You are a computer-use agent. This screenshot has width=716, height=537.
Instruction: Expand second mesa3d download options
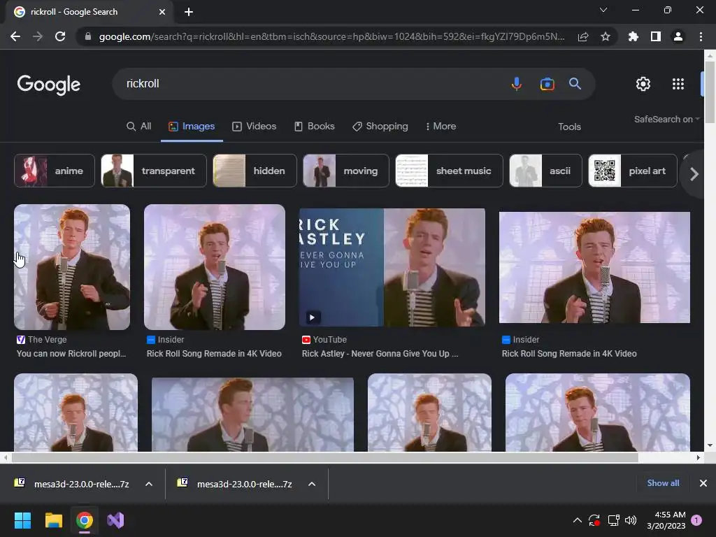(x=312, y=484)
